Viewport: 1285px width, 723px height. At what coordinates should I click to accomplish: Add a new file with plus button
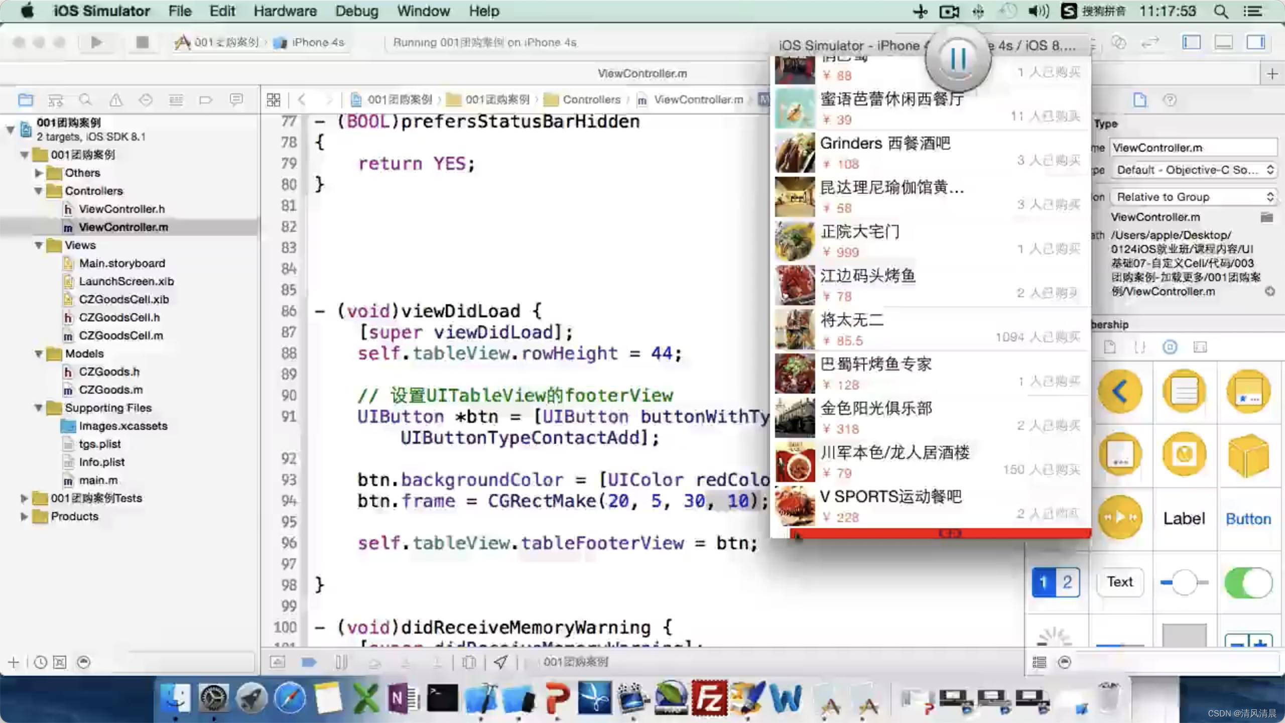14,662
